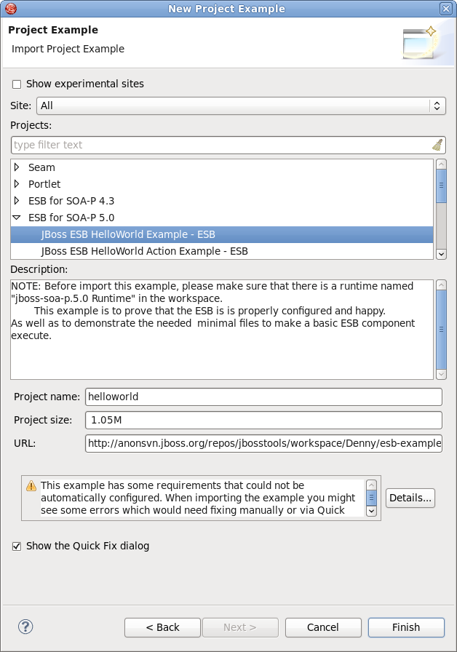Click the URL field

click(263, 443)
